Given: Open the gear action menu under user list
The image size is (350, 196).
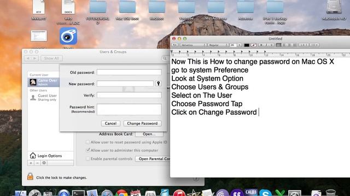Looking at the screenshot, I should tap(44, 163).
